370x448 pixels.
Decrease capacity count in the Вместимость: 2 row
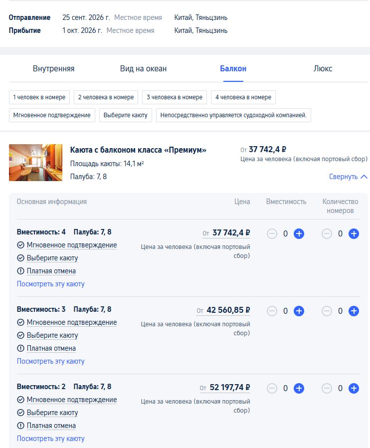pyautogui.click(x=272, y=388)
